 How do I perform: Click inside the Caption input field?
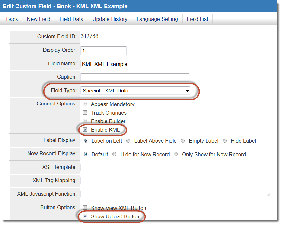[135, 77]
